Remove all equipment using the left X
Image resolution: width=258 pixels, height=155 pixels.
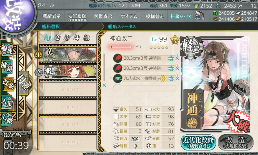(x=104, y=85)
